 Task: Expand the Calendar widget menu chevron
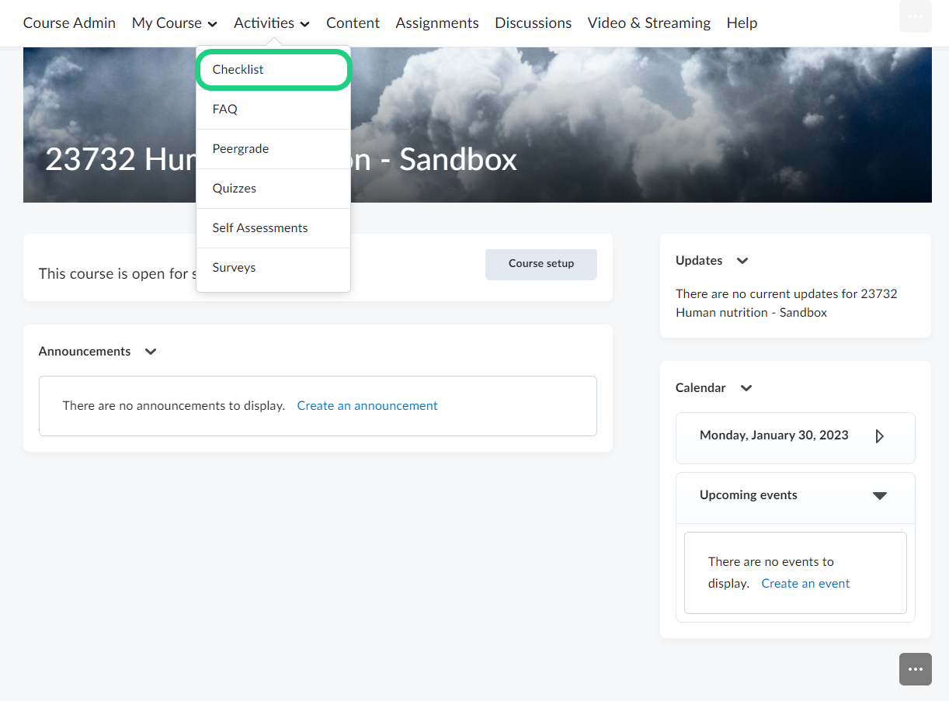746,388
